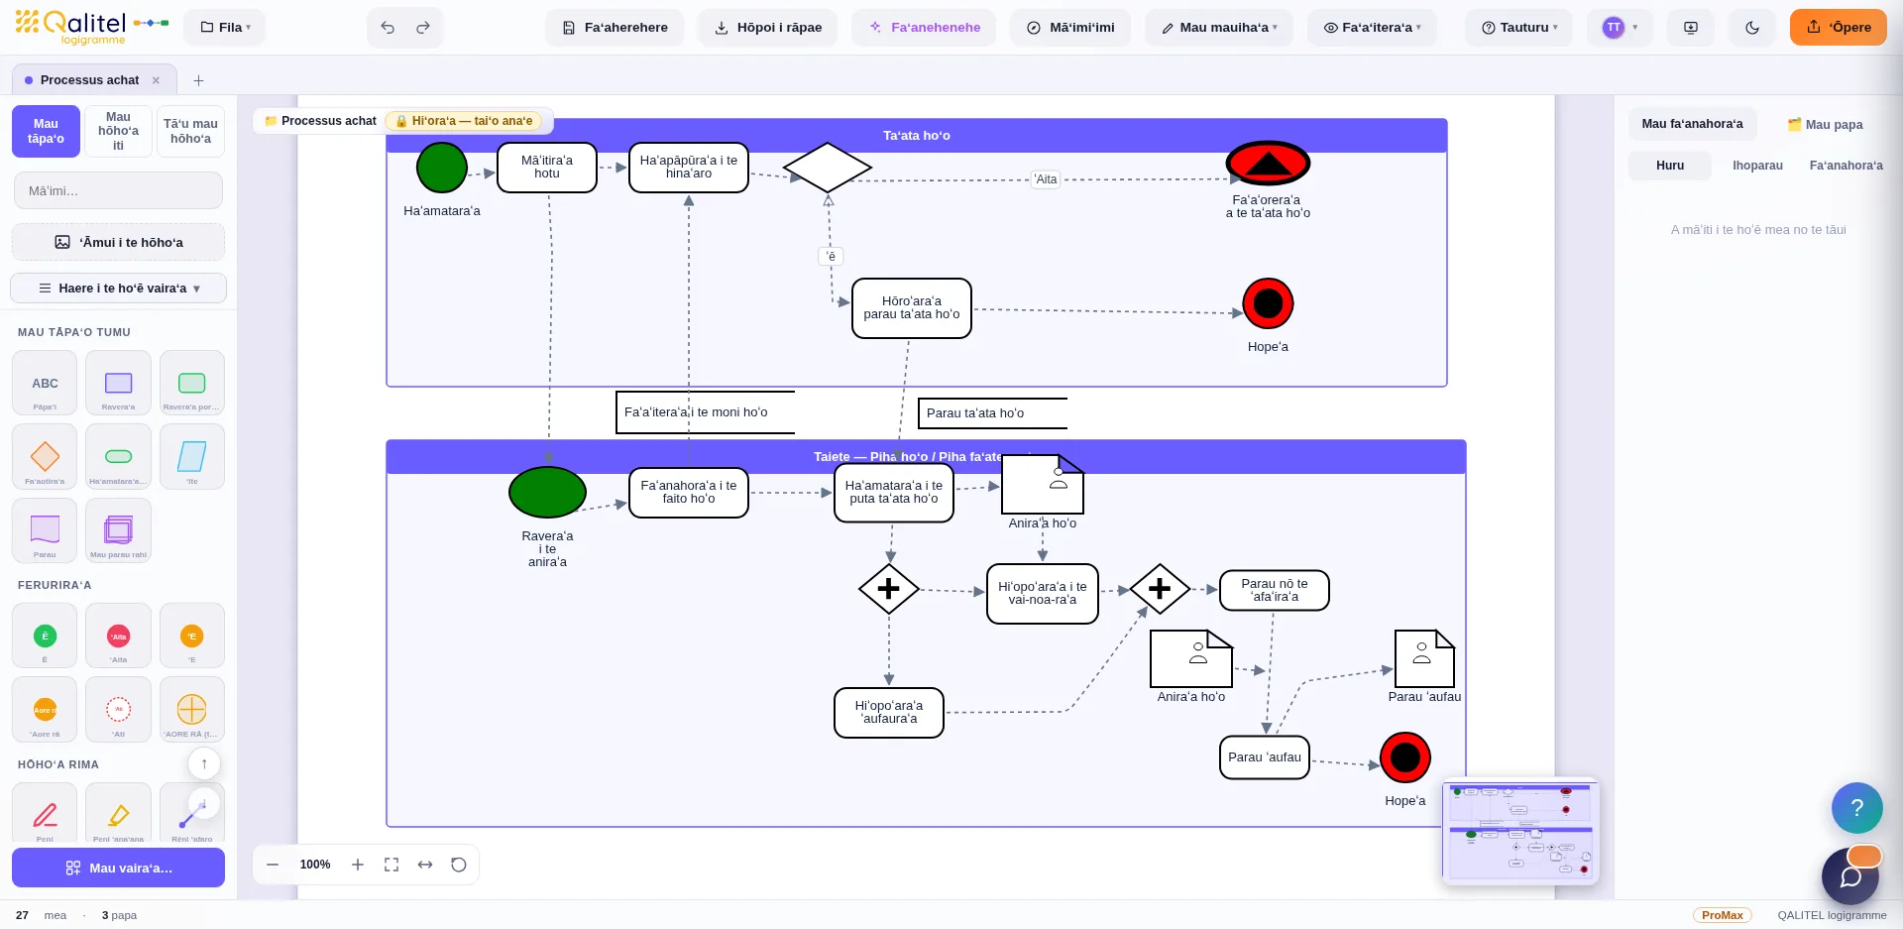The height and width of the screenshot is (929, 1903).
Task: Select the green Ē gateway icon
Action: coord(45,636)
